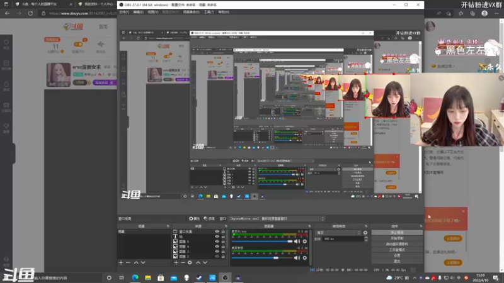Open OBS Settings (设置) button
Image resolution: width=504 pixels, height=283 pixels.
coord(397,255)
